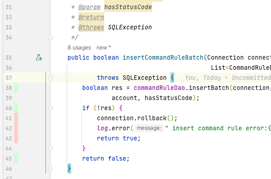Click the 'message:' parameter hint inlay
This screenshot has width=271, height=179.
149,128
